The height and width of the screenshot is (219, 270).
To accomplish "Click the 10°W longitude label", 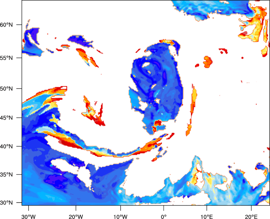I will click(x=120, y=217).
